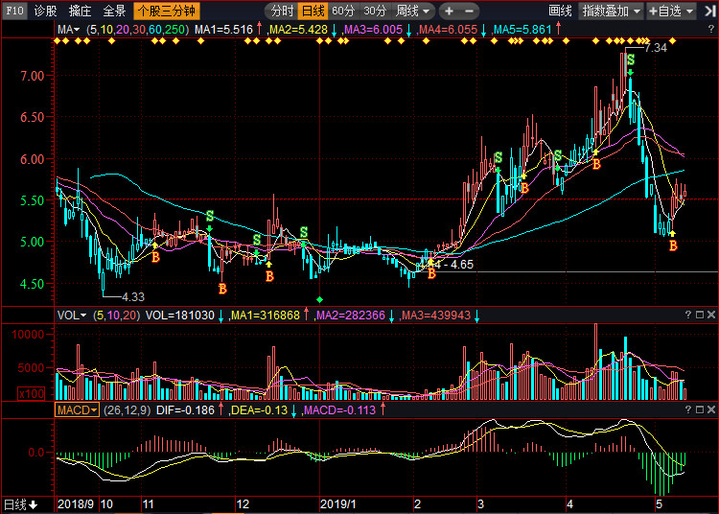Open the +自选 watchlist dropdown
Viewport: 719px width, 514px height.
pyautogui.click(x=669, y=12)
